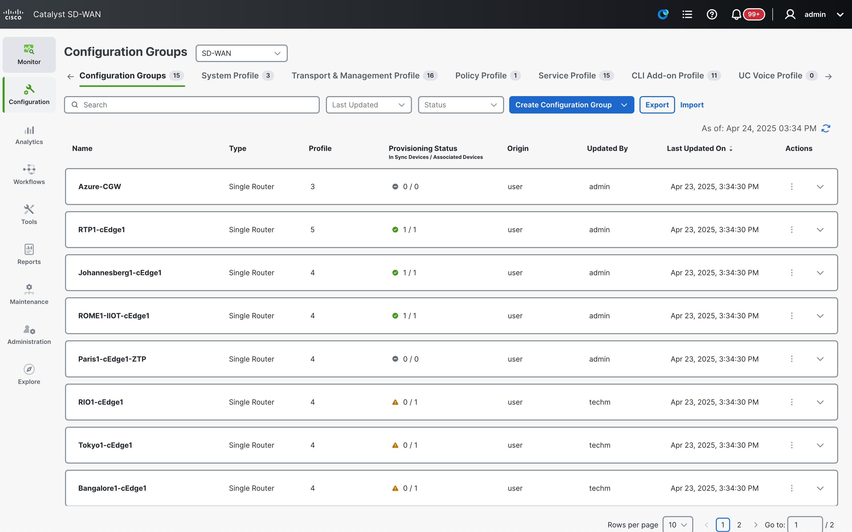Open the notifications bell
Image resolution: width=852 pixels, height=532 pixels.
point(736,14)
